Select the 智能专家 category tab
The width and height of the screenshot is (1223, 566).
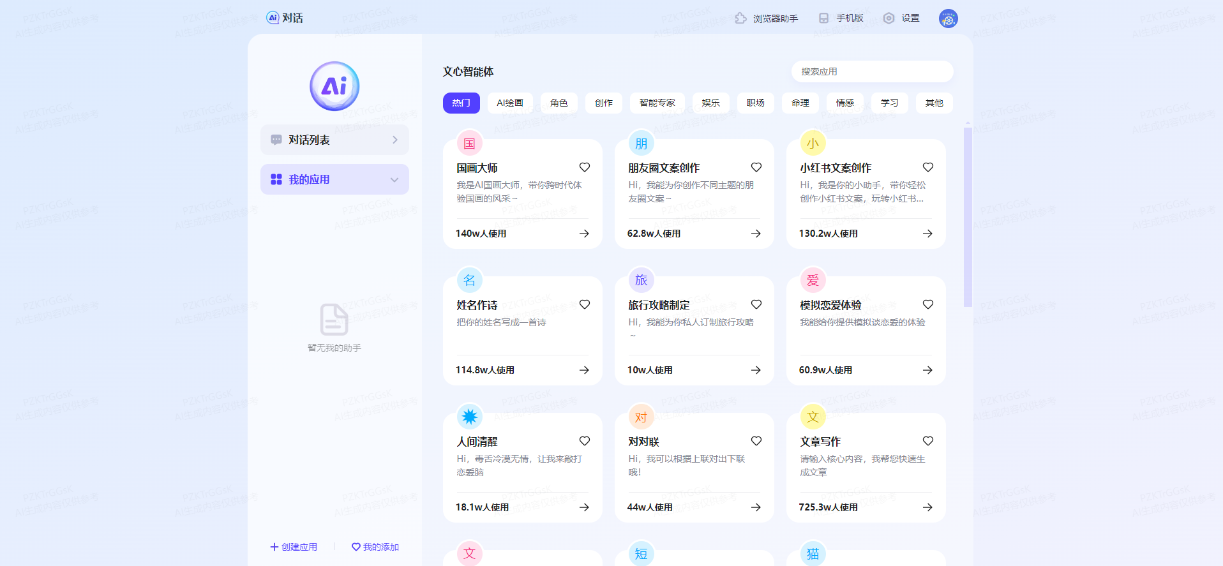pos(657,103)
